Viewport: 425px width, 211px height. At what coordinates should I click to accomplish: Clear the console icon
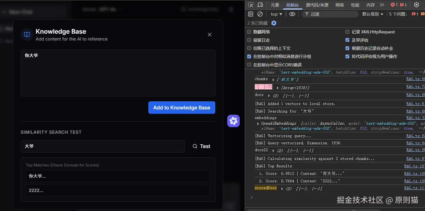260,14
